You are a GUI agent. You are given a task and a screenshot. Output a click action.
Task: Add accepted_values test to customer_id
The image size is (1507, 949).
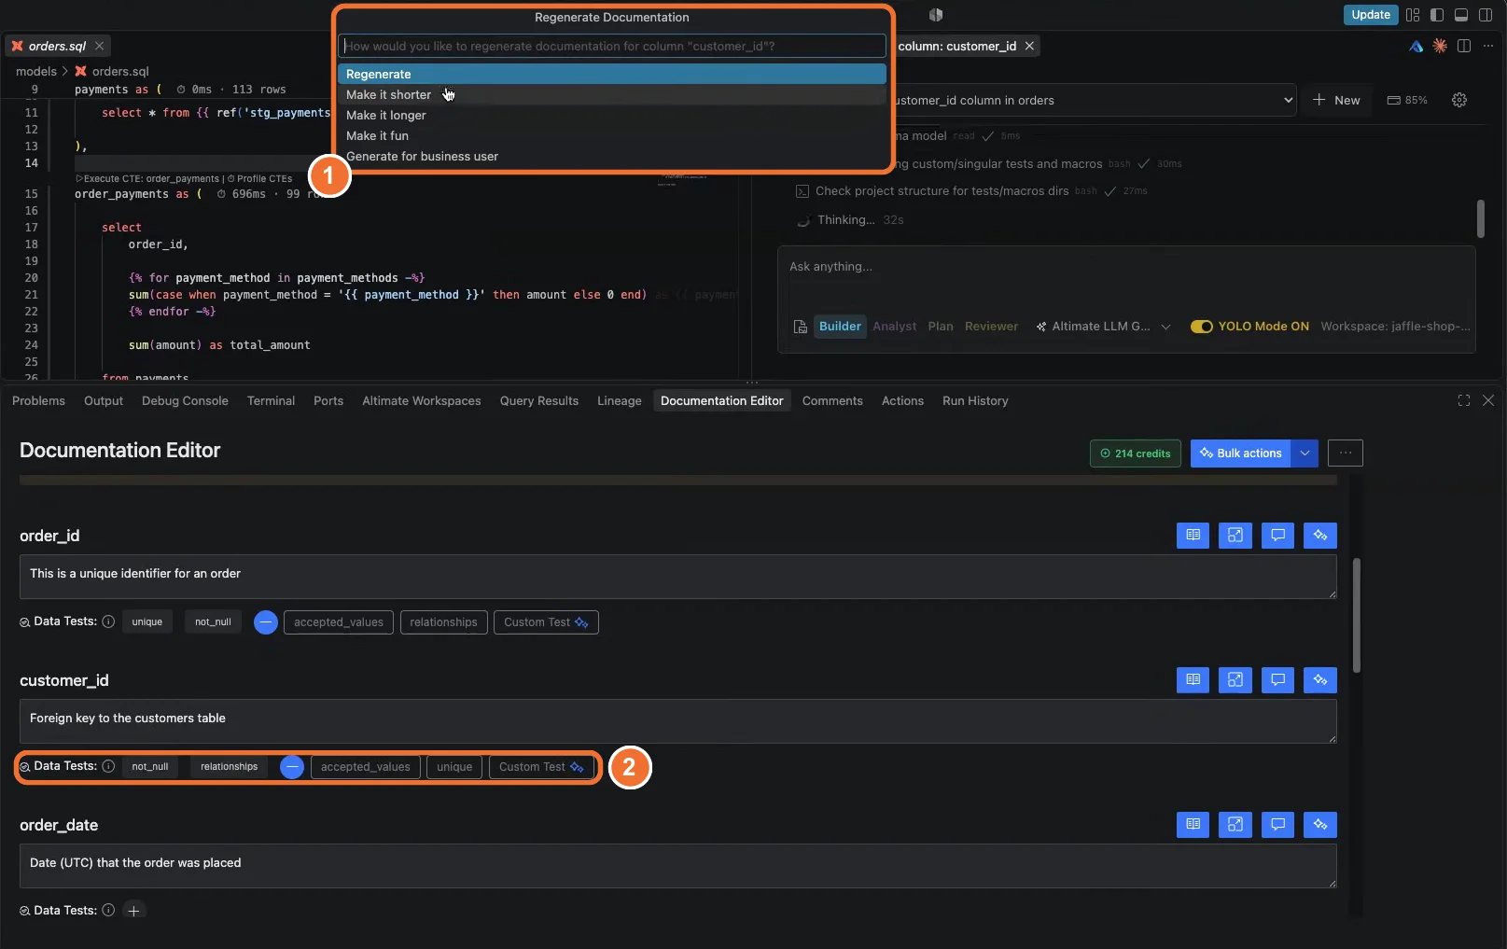(366, 767)
